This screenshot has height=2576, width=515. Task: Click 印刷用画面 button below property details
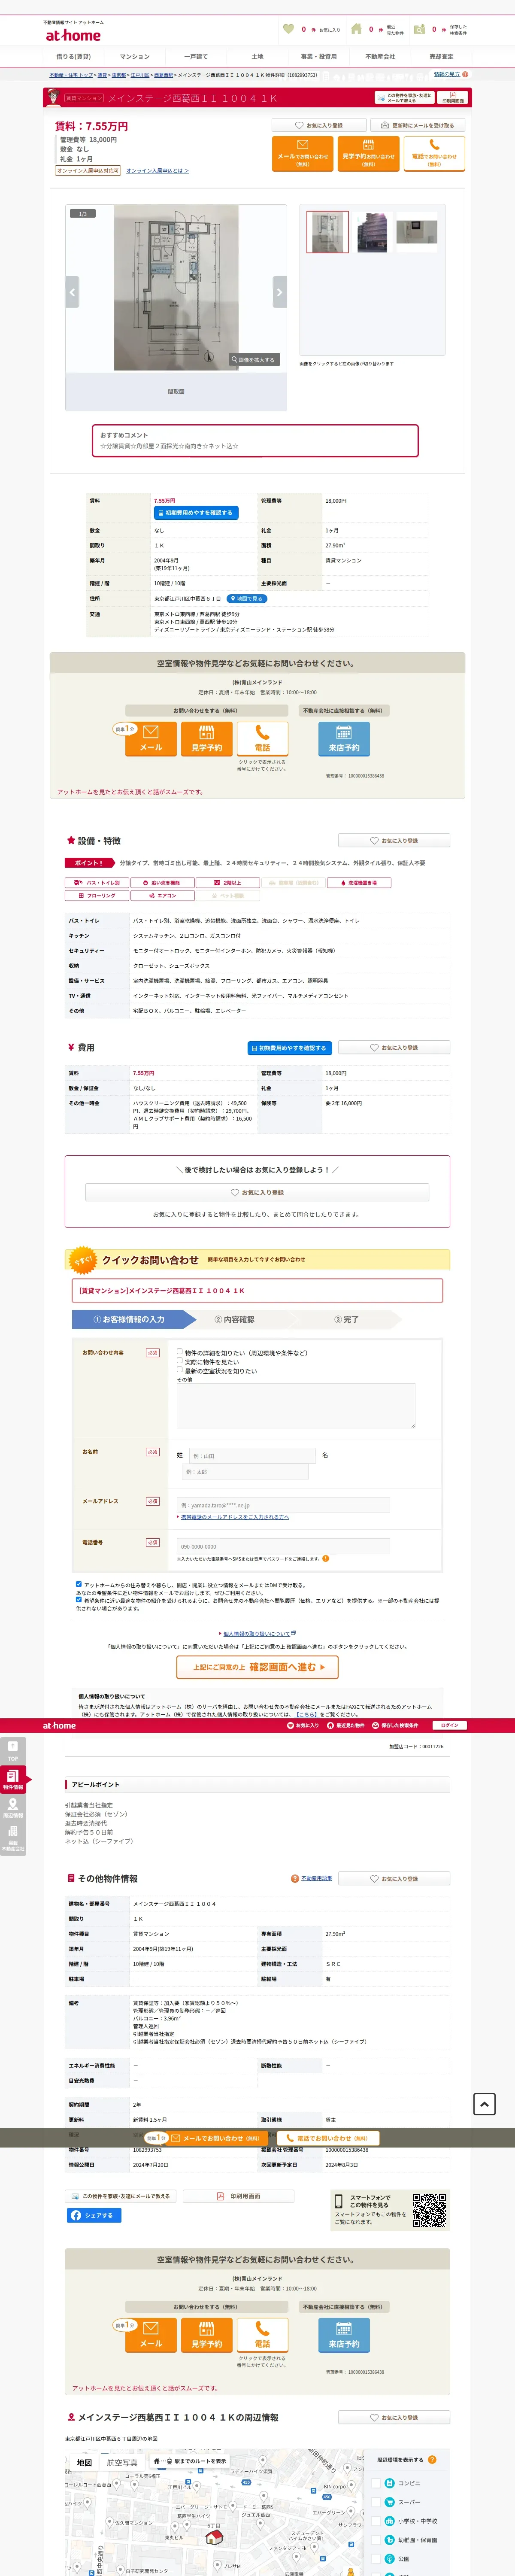click(x=238, y=2196)
